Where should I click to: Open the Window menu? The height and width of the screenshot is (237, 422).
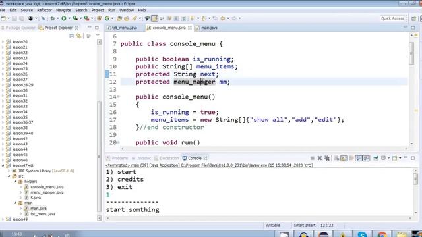coord(127,10)
